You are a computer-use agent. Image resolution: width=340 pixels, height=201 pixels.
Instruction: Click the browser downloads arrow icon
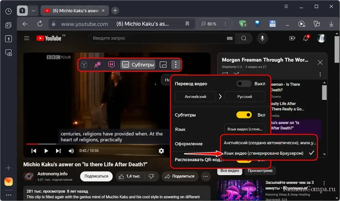(331, 24)
